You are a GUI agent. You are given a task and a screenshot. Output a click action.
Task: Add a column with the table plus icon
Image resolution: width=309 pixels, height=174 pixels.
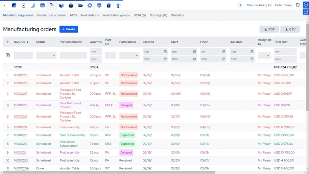(x=8, y=42)
